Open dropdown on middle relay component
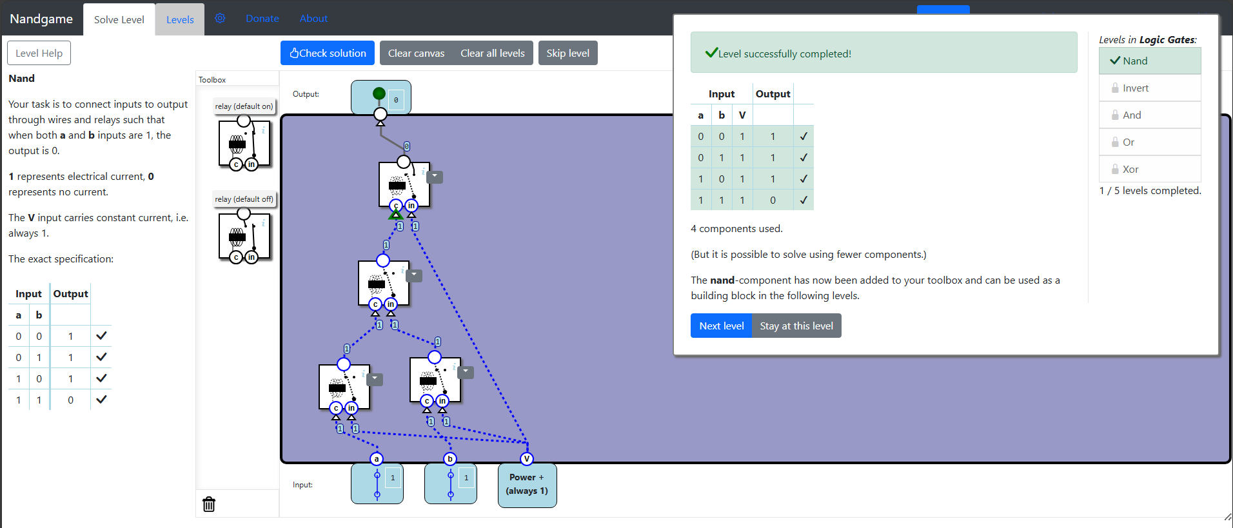1233x528 pixels. [415, 275]
